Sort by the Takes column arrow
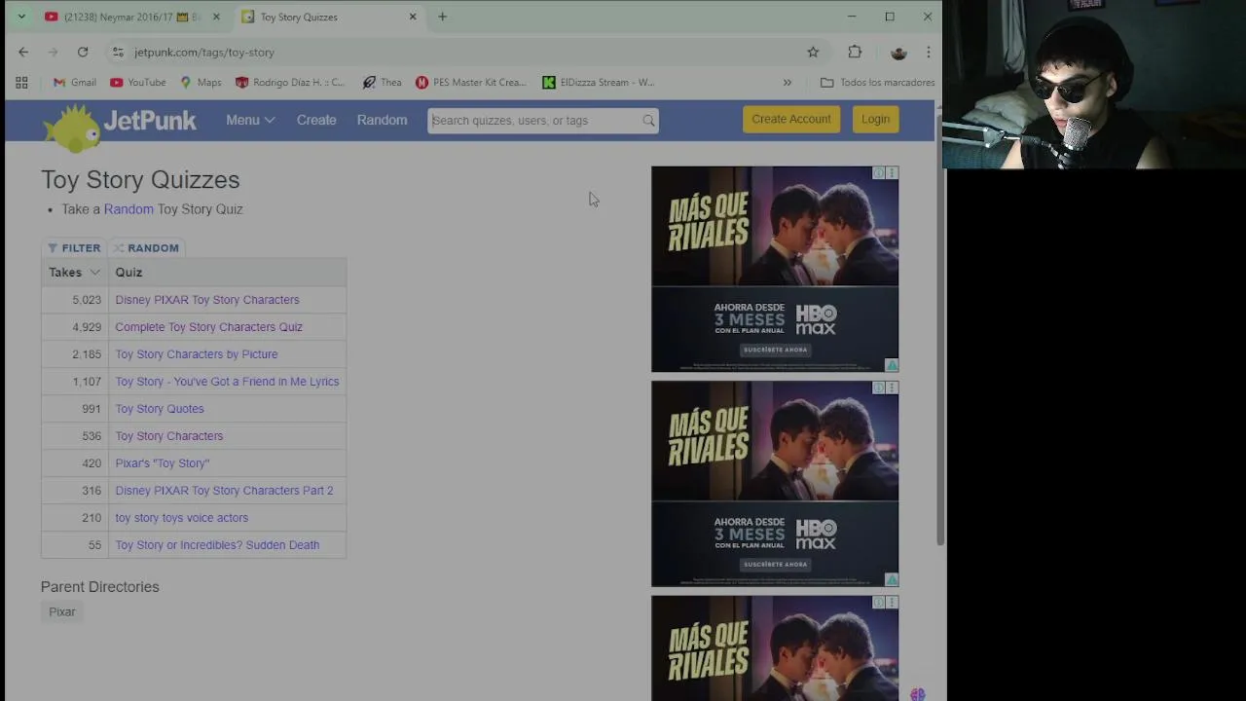 [x=94, y=273]
